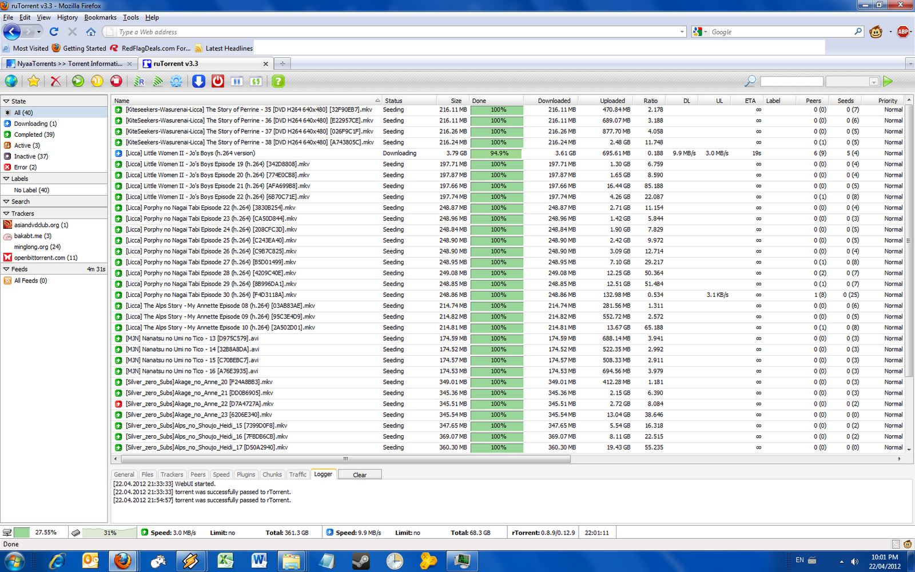
Task: Select Little Women II Jo's Boys (h.264 version) row
Action: [508, 153]
